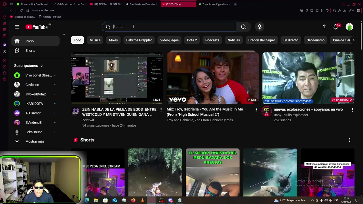Open the Firefox taskbar icon
The height and width of the screenshot is (204, 363).
coord(133,200)
